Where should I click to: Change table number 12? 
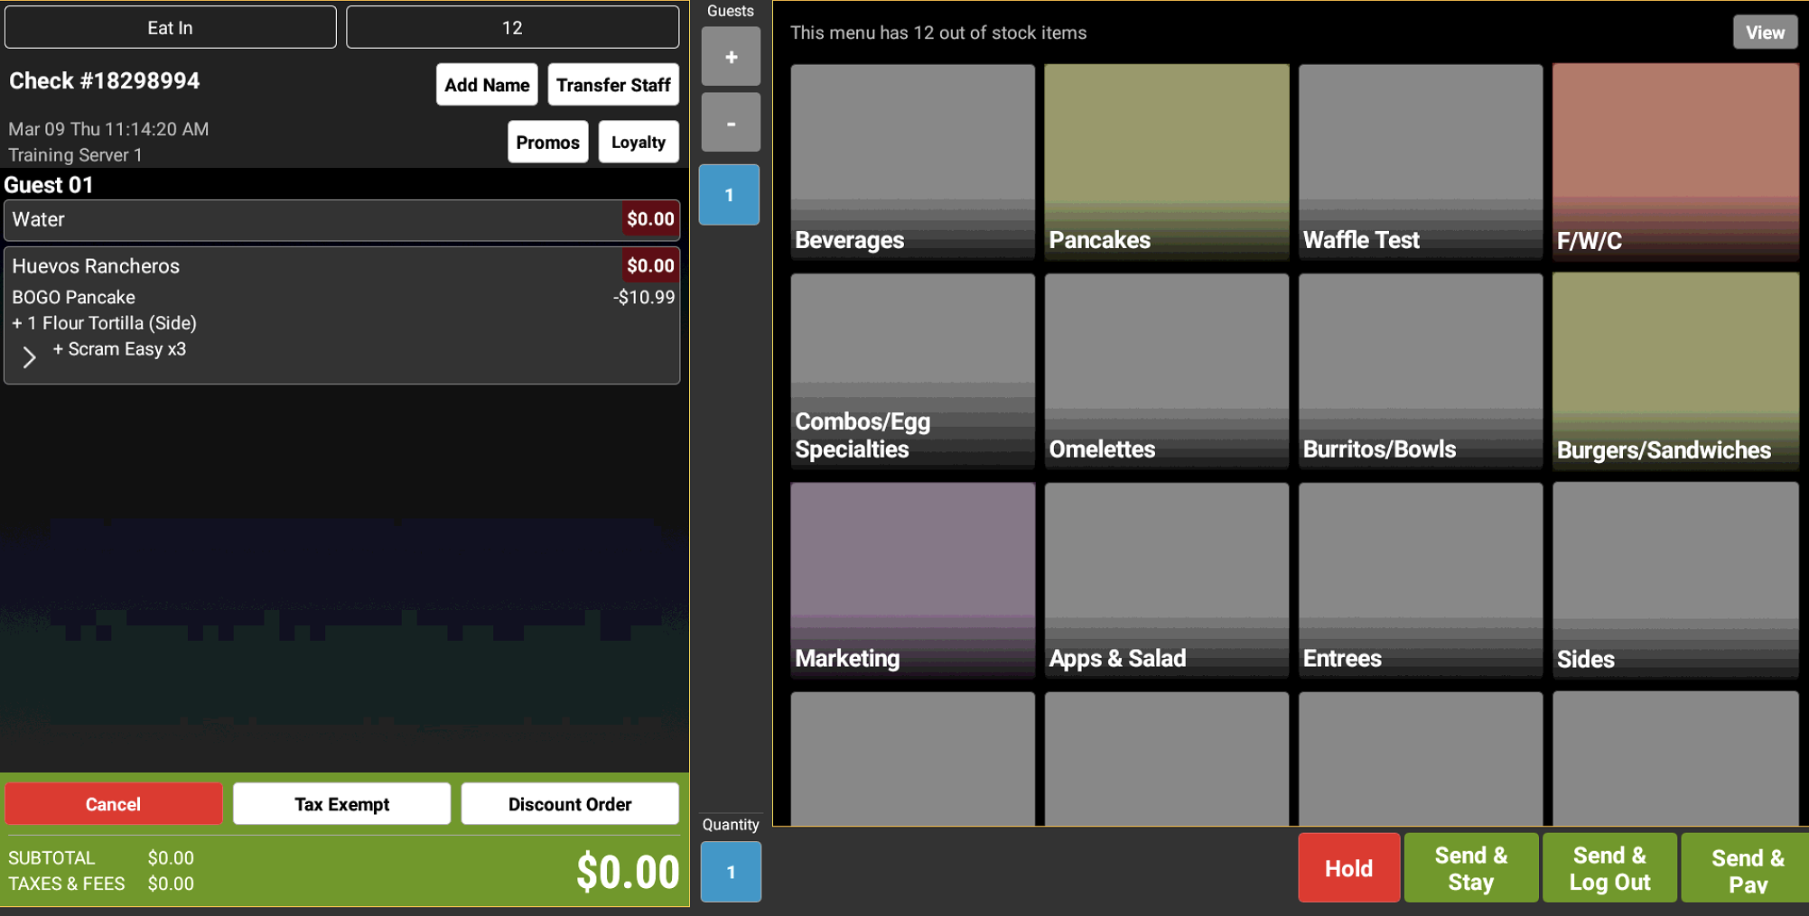point(512,28)
